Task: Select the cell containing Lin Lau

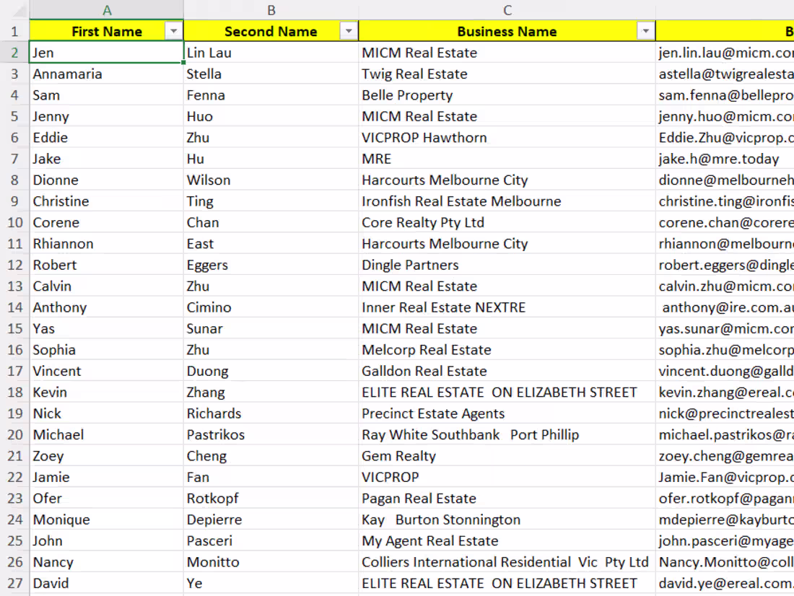Action: pyautogui.click(x=271, y=53)
